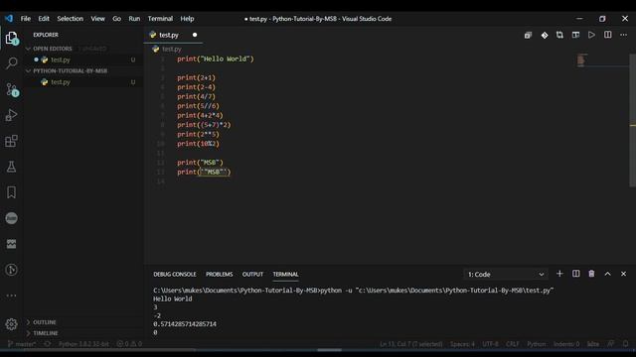This screenshot has height=357, width=636.
Task: Click errors and warnings count in status bar
Action: [x=129, y=344]
